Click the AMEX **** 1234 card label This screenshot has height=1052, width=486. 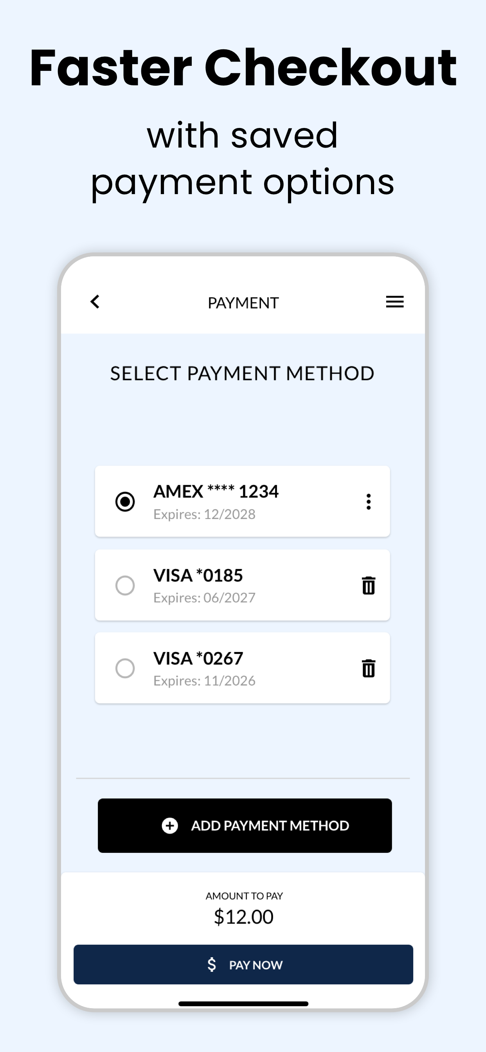point(216,491)
